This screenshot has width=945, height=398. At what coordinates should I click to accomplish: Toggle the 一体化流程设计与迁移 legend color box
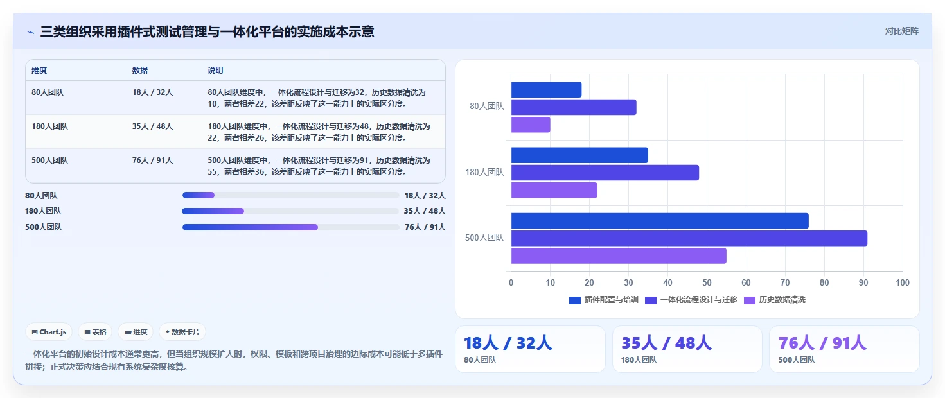[x=651, y=300]
